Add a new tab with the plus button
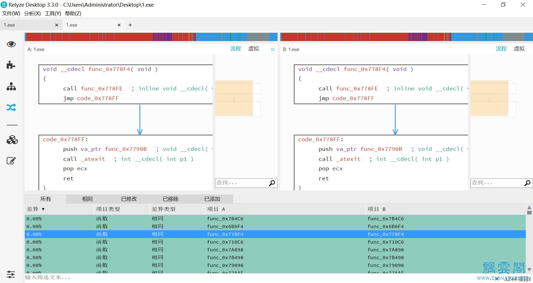Viewport: 533px width, 283px height. (130, 25)
